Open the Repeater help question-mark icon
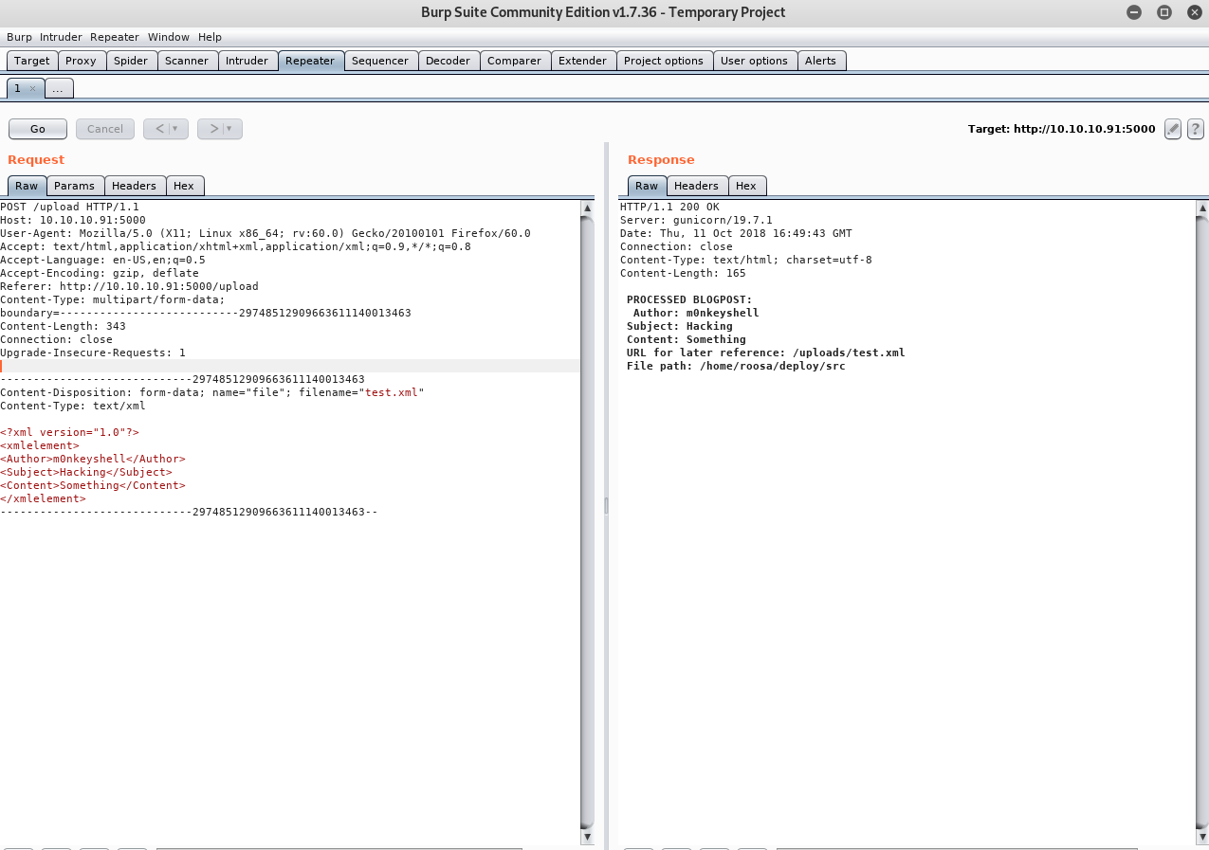Image resolution: width=1209 pixels, height=850 pixels. click(1196, 129)
